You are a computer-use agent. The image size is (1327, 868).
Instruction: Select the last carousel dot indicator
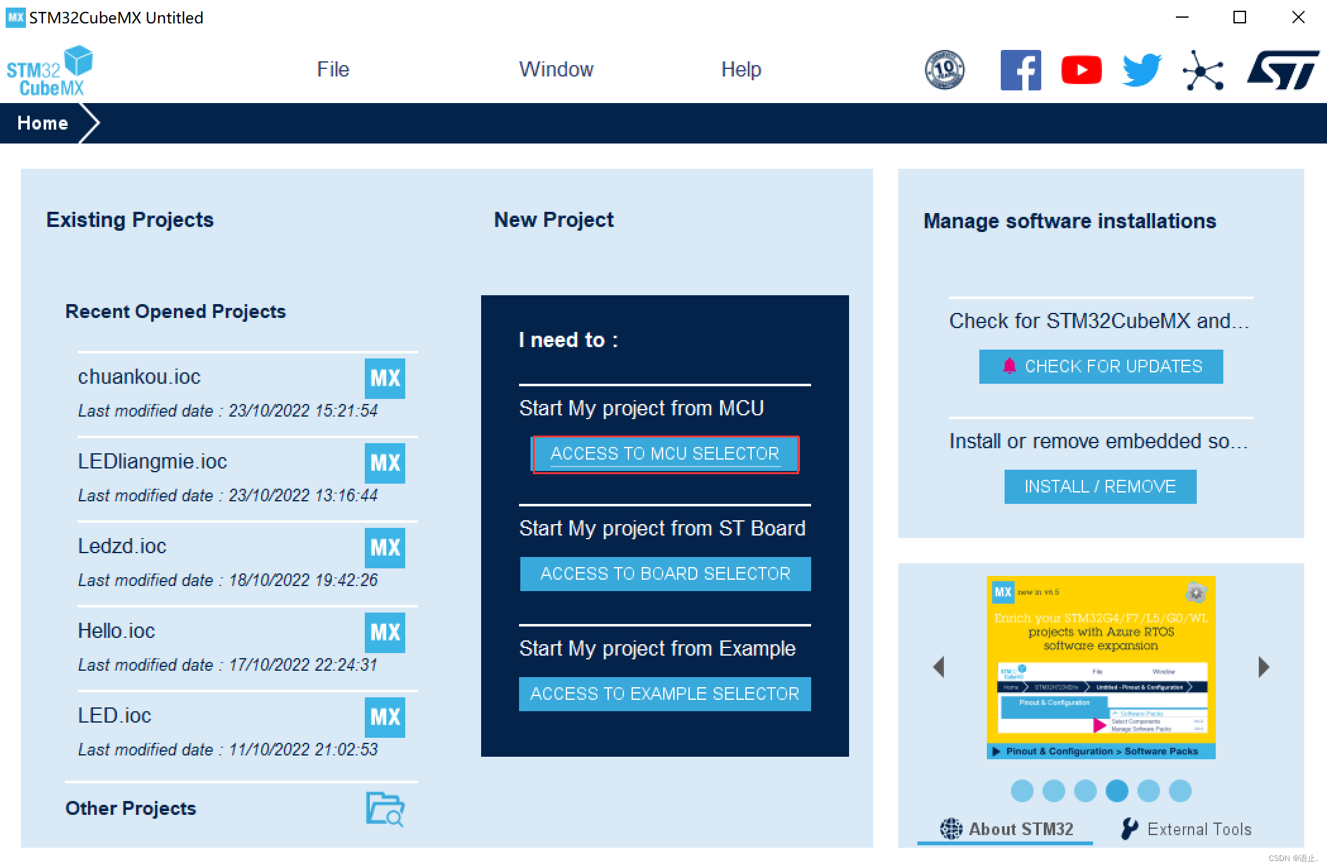coord(1180,791)
